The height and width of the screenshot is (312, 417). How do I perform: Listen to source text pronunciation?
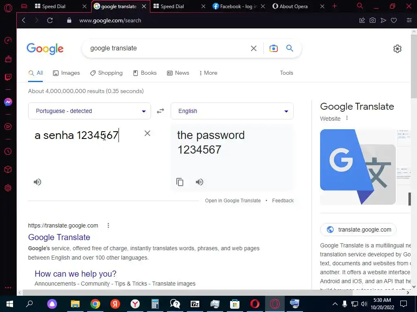pyautogui.click(x=37, y=182)
